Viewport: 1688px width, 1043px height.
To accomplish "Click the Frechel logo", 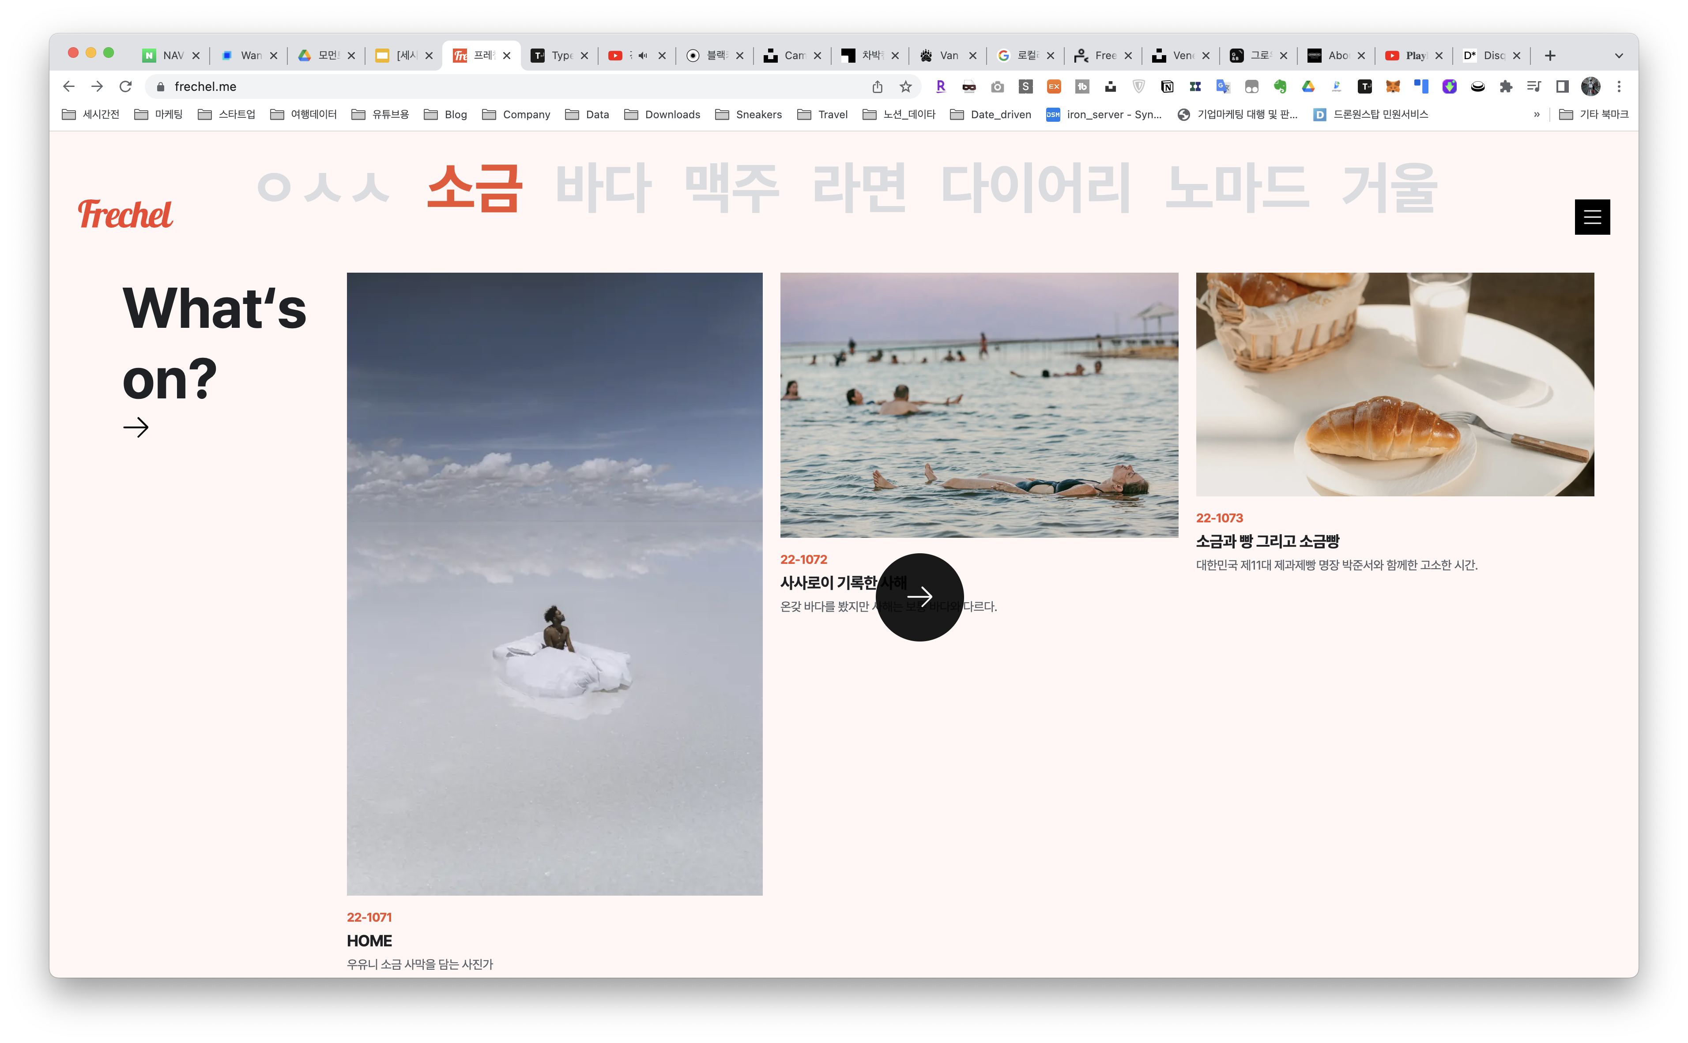I will pos(125,214).
